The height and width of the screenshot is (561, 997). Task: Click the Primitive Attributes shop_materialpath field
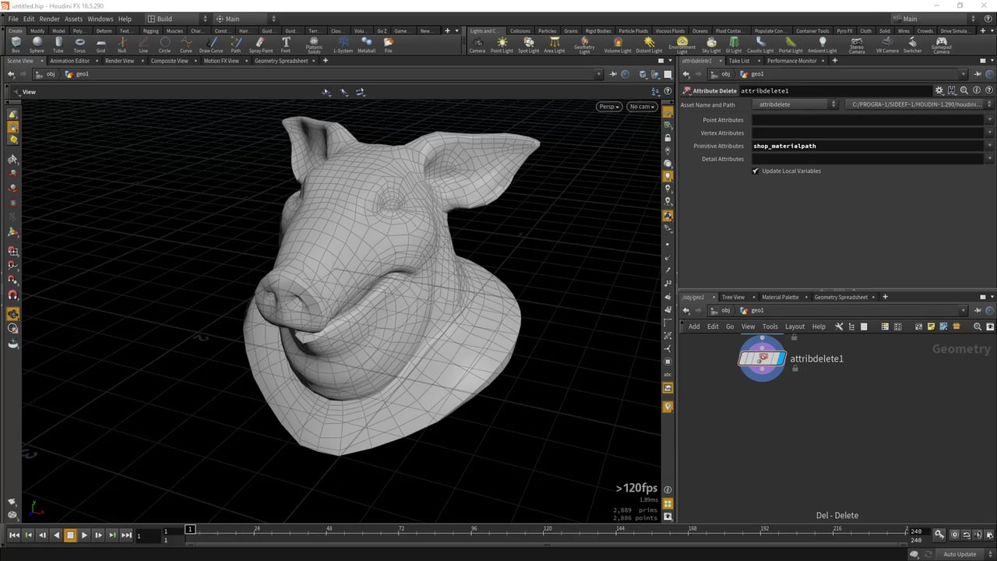(x=868, y=146)
